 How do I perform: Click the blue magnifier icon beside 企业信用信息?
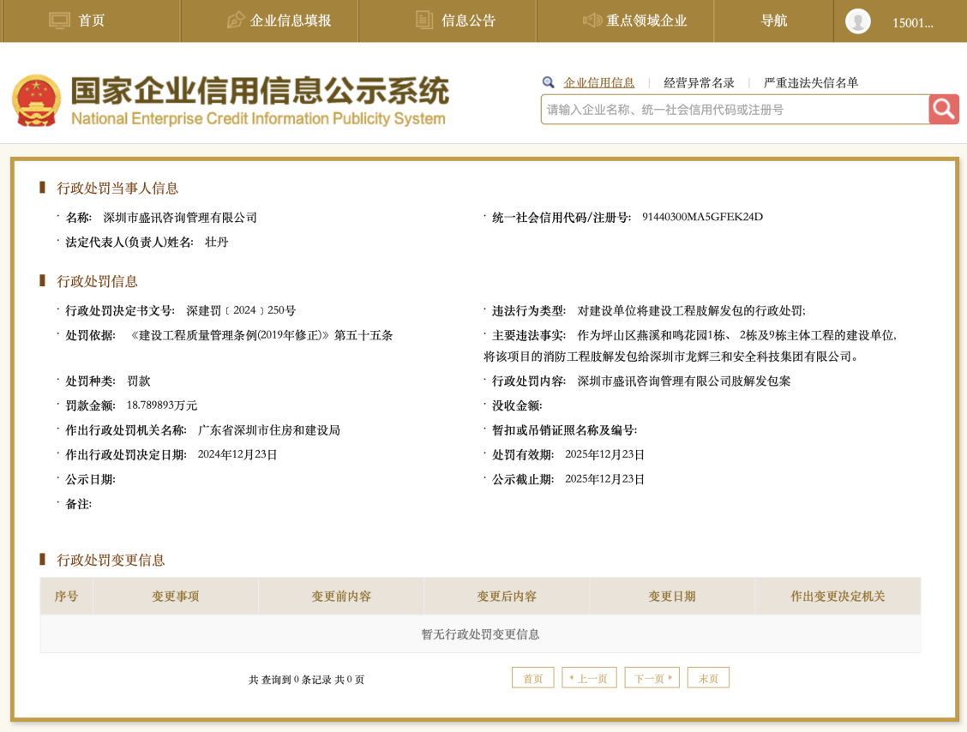(x=548, y=81)
